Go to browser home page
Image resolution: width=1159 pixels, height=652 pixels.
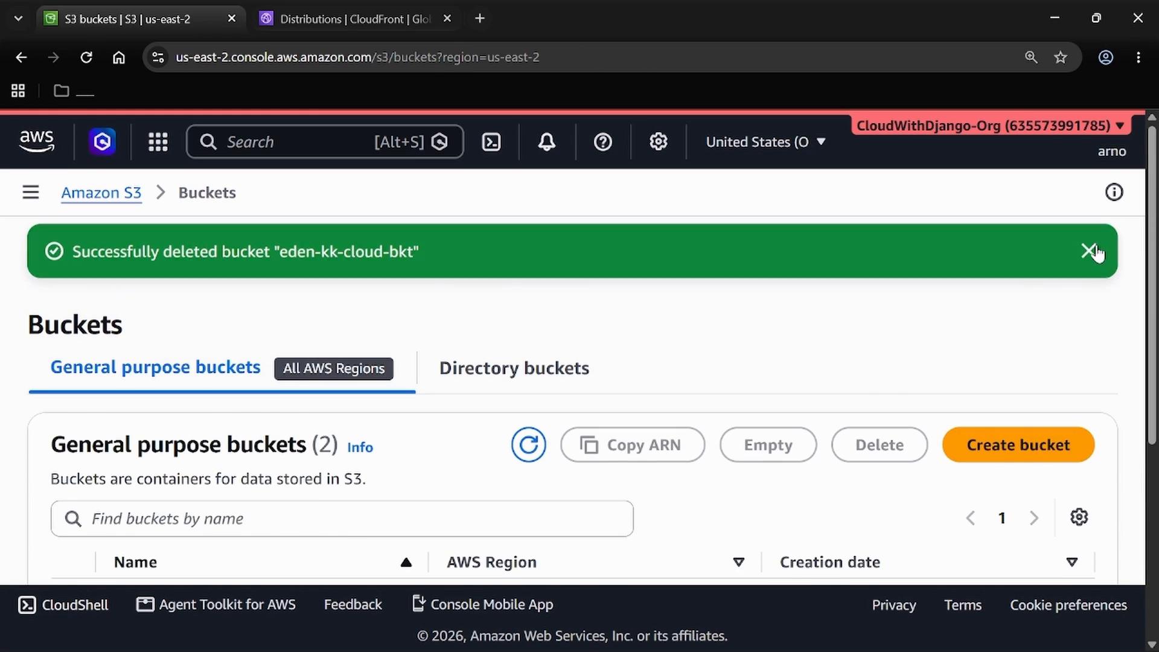pyautogui.click(x=119, y=57)
